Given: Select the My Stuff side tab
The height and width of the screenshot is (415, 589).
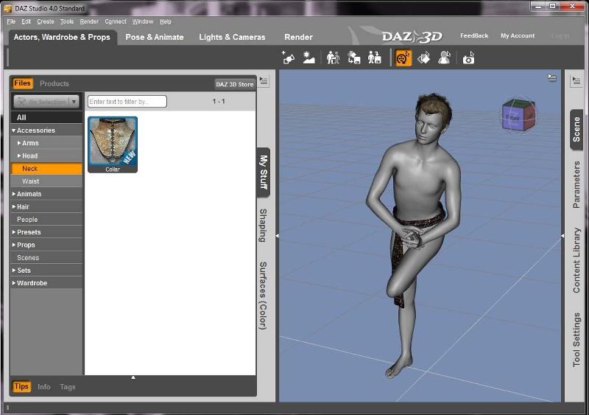Looking at the screenshot, I should 264,172.
